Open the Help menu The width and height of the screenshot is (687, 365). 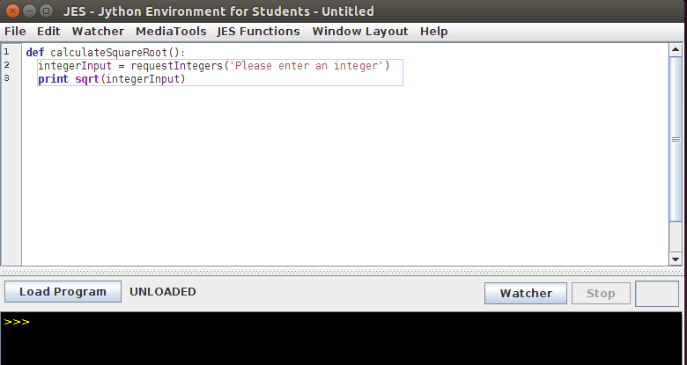(433, 31)
